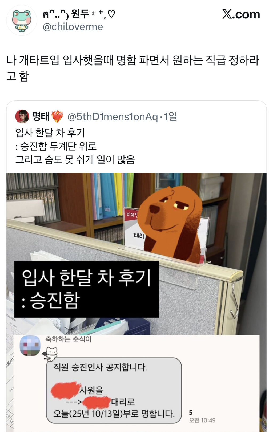Click the flaming heart emoji beside 명태
This screenshot has width=273, height=432.
[57, 116]
